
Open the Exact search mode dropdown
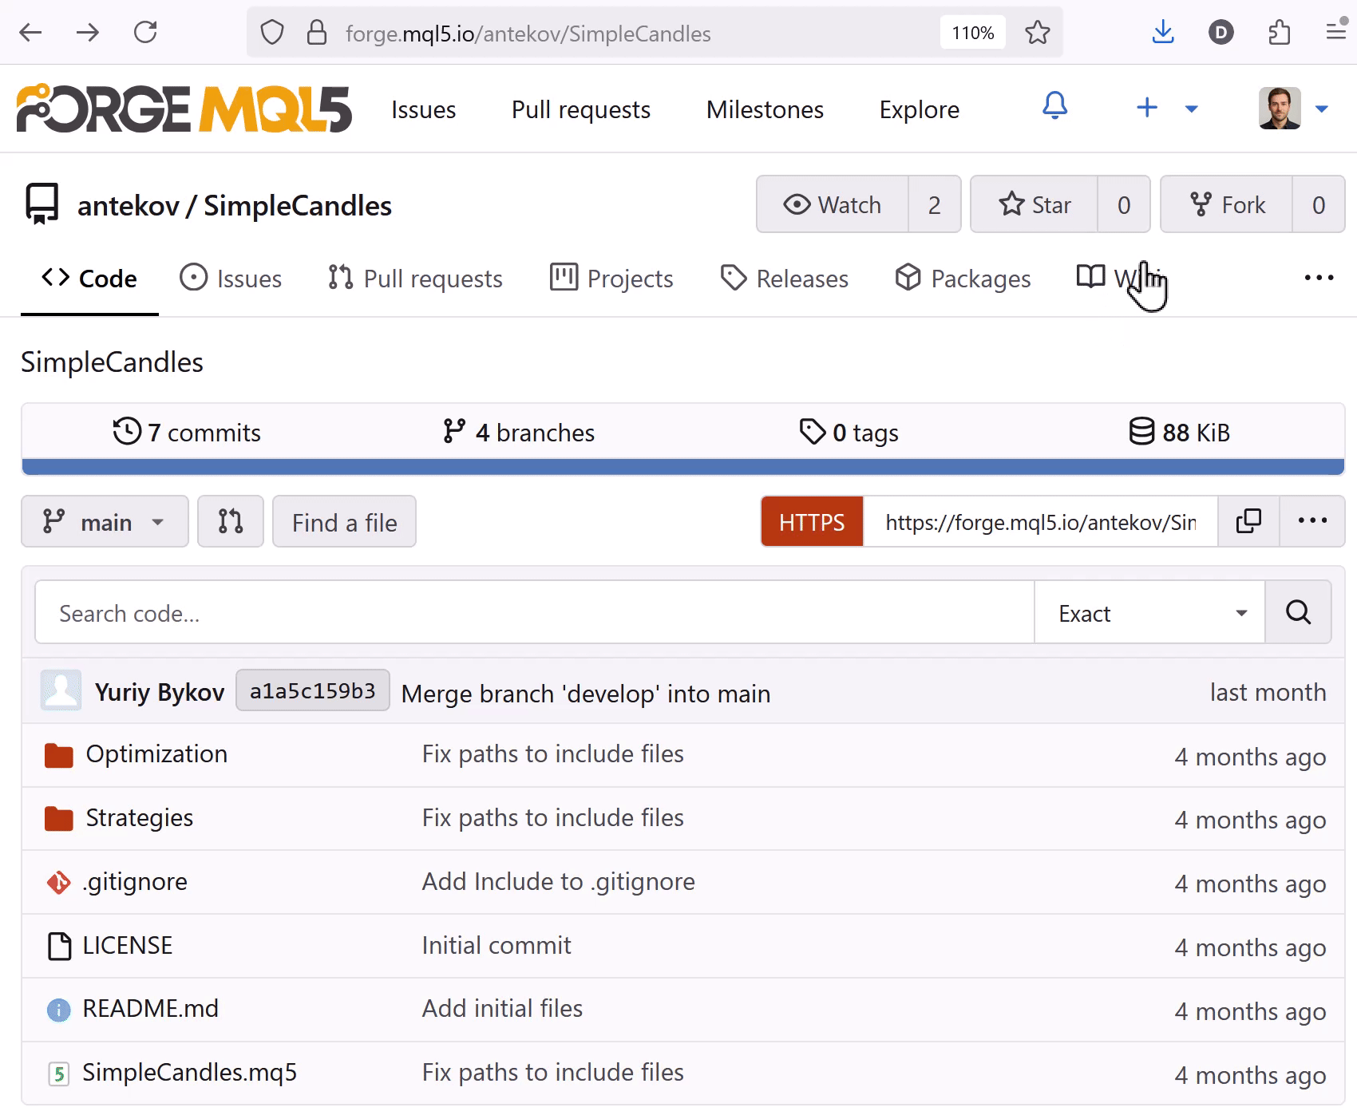(x=1149, y=613)
